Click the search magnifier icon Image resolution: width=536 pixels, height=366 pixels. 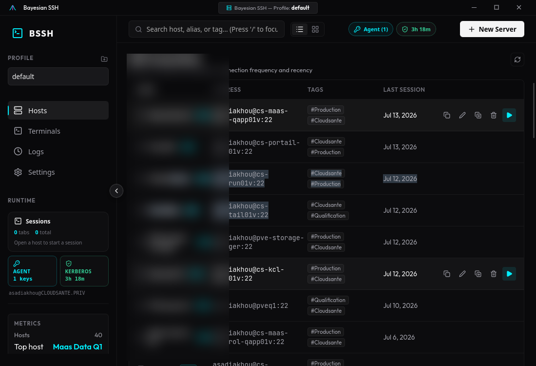(x=138, y=29)
